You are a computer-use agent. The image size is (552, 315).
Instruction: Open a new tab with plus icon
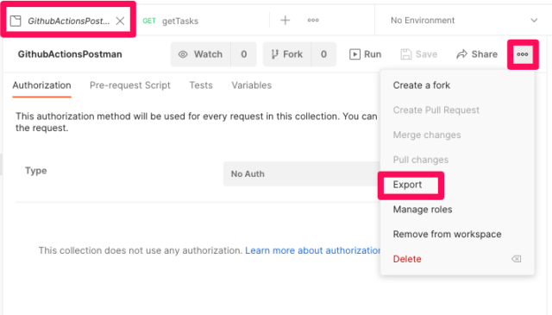(285, 21)
